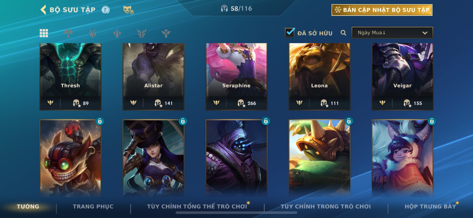473x218 pixels.
Task: Open the Hộp Trưng Bày tab
Action: click(x=430, y=206)
